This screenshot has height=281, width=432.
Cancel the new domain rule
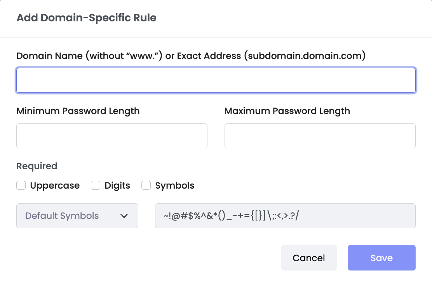(309, 258)
